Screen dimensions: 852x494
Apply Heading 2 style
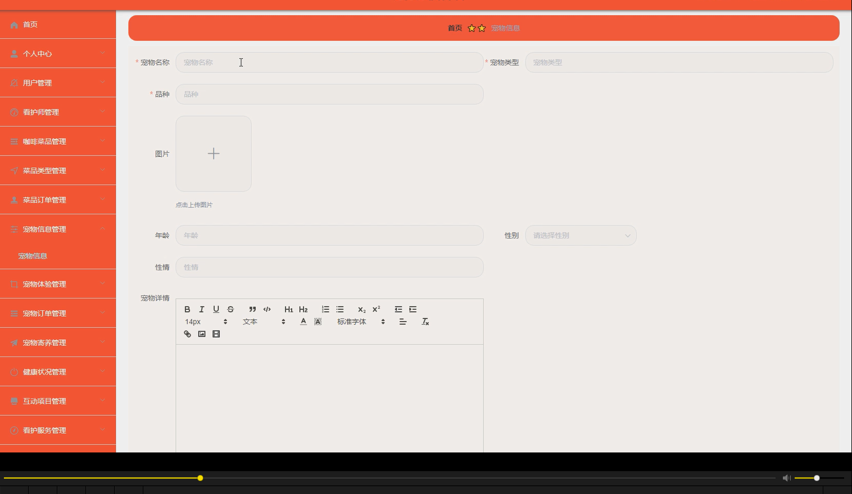tap(303, 309)
